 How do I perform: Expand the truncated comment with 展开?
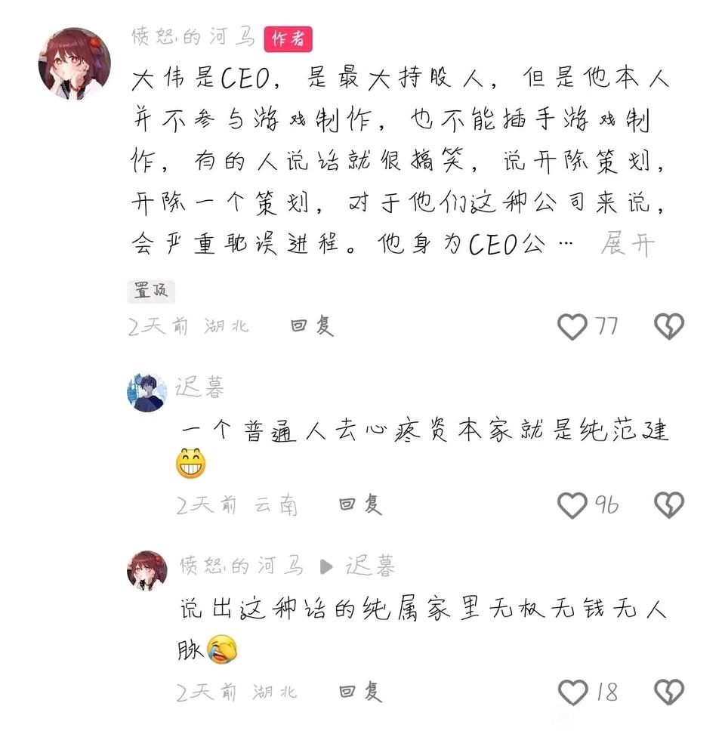(627, 243)
